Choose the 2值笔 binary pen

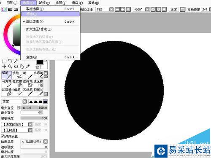17,92
